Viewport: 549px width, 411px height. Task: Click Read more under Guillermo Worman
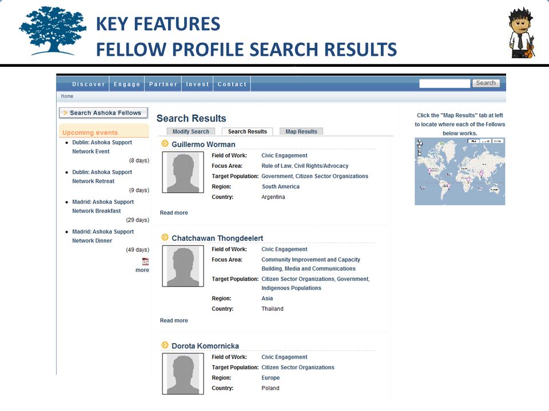click(174, 212)
